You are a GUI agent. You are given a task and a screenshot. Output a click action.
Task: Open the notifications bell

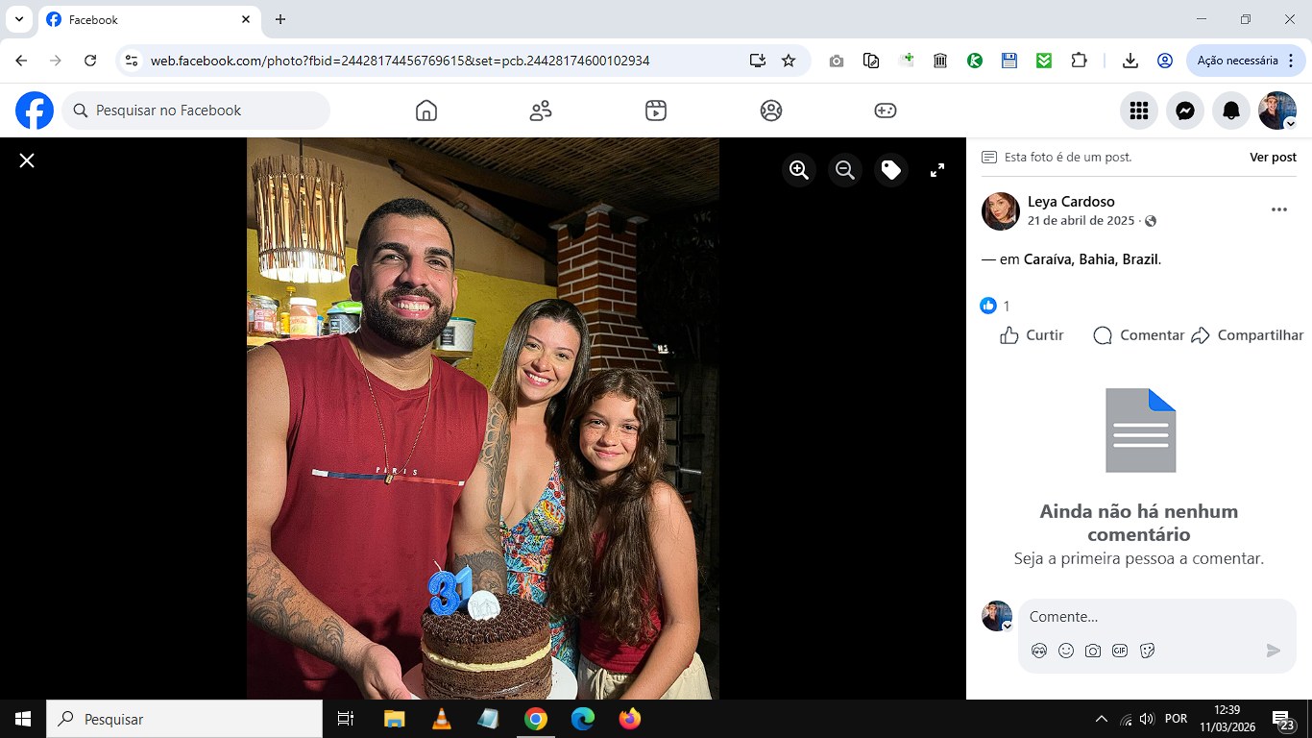1231,111
